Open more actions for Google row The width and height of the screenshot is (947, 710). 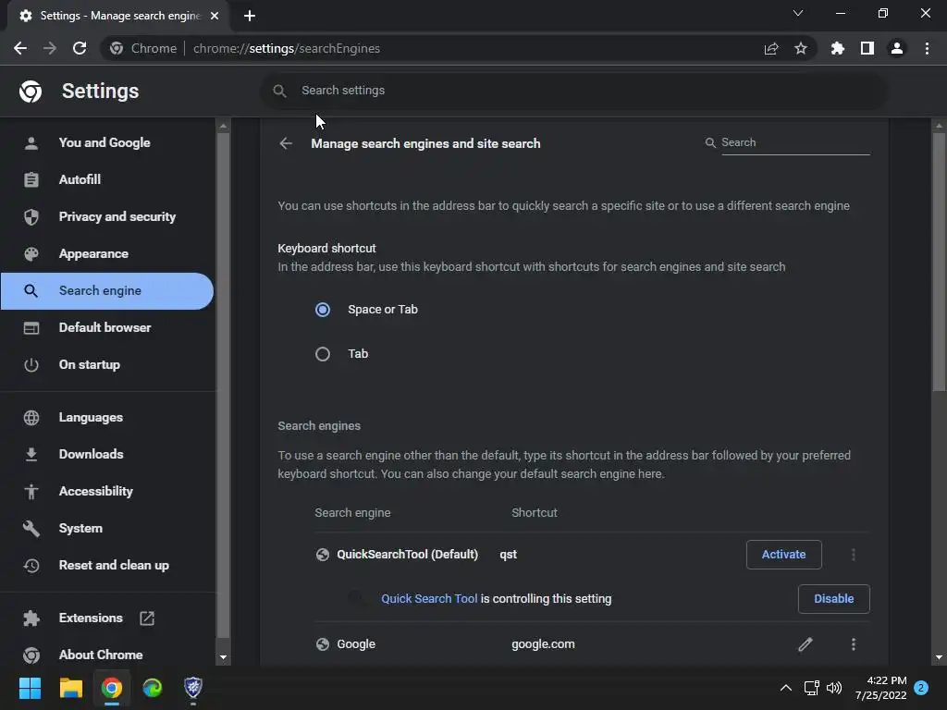pyautogui.click(x=854, y=644)
